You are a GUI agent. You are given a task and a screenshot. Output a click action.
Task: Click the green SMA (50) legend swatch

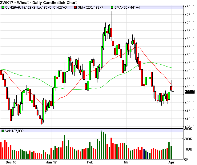[112, 7]
